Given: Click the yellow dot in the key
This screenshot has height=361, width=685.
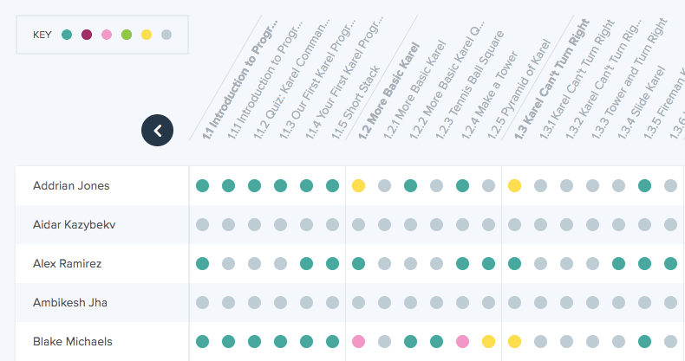Looking at the screenshot, I should (147, 35).
